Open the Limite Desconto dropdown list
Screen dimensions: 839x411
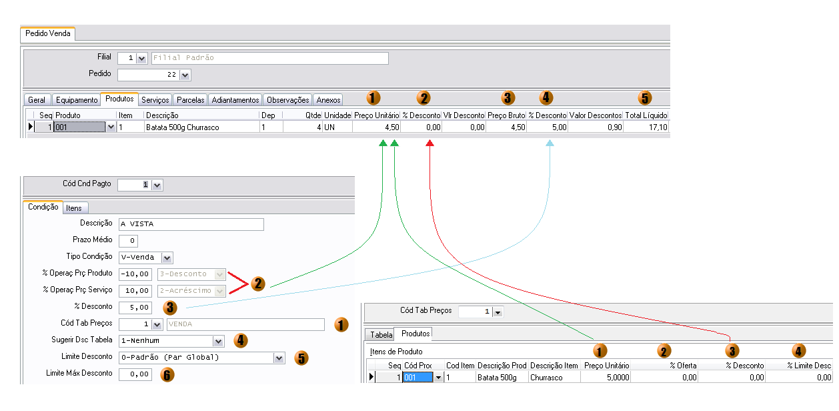point(279,358)
